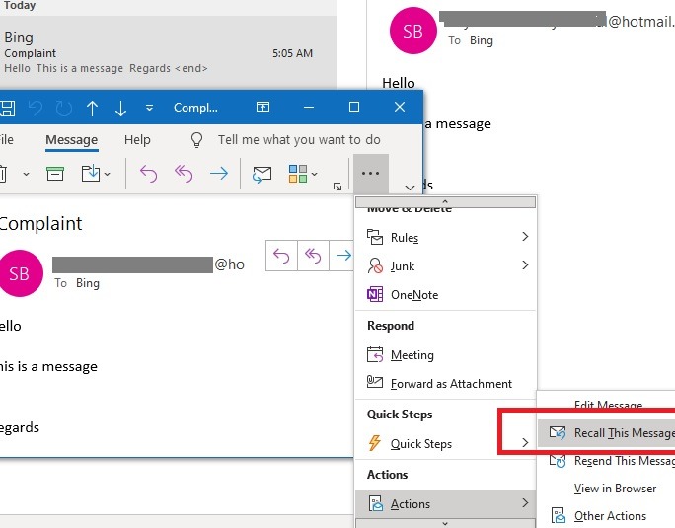Click the Forward as Attachment icon
This screenshot has height=528, width=675.
click(x=375, y=382)
